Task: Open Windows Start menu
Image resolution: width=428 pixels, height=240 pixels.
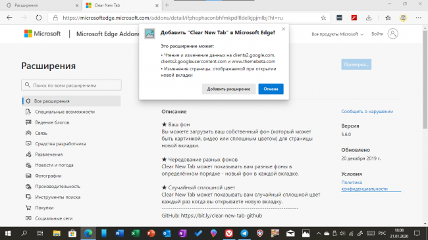Action: pyautogui.click(x=8, y=233)
